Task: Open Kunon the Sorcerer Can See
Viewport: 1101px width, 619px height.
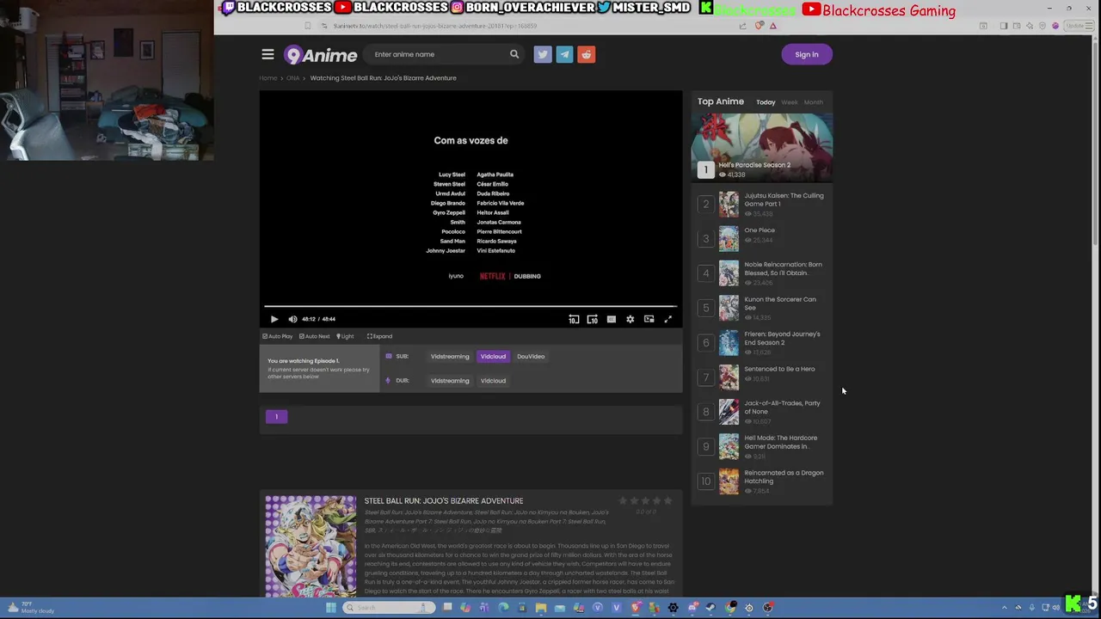Action: (780, 303)
